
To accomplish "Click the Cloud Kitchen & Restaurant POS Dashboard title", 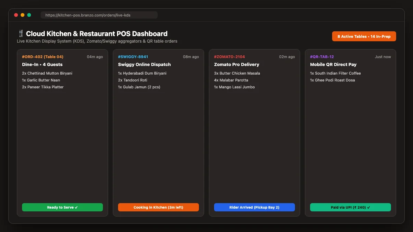I will click(x=97, y=34).
